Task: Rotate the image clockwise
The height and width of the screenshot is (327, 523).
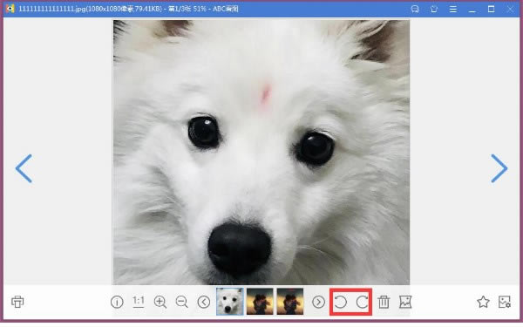Action: pos(362,302)
